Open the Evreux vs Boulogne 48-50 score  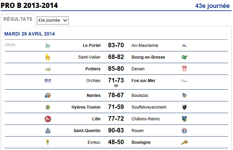pyautogui.click(x=116, y=142)
